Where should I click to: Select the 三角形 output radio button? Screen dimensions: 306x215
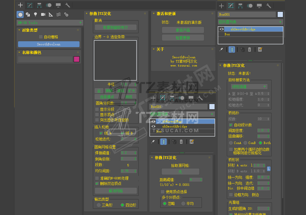(99, 205)
